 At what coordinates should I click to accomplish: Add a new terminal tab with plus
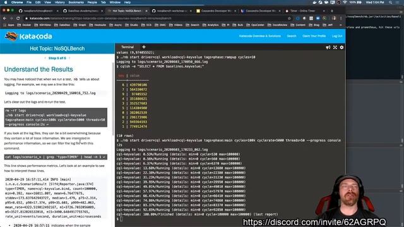tap(144, 47)
